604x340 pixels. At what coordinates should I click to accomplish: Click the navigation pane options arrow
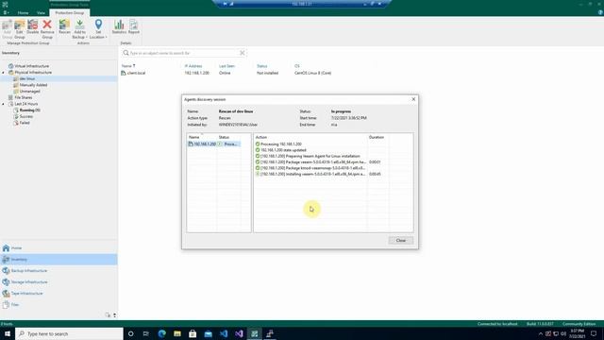pos(114,315)
